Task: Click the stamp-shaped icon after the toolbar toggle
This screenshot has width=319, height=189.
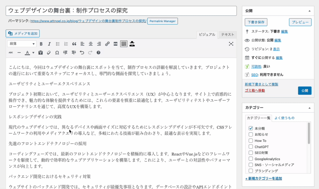Action: click(x=132, y=44)
